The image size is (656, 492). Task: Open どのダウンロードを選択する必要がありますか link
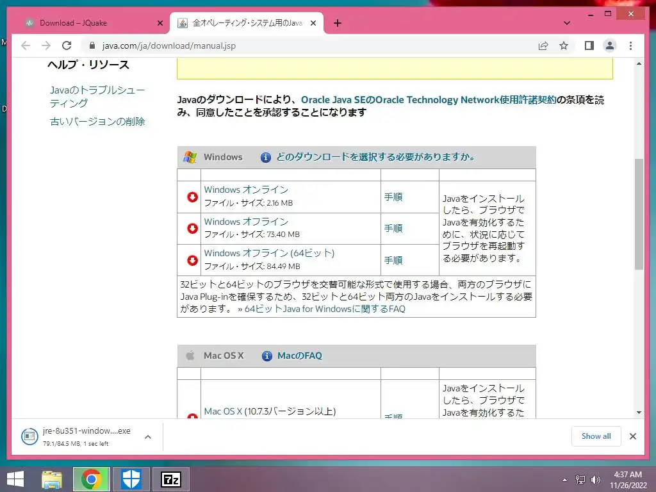tap(375, 157)
